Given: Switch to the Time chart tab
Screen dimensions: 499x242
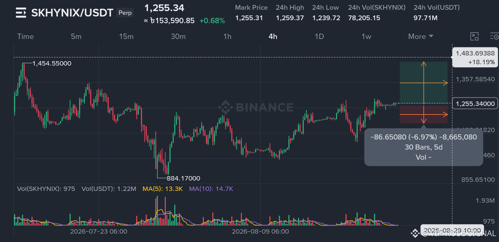Looking at the screenshot, I should coord(26,37).
